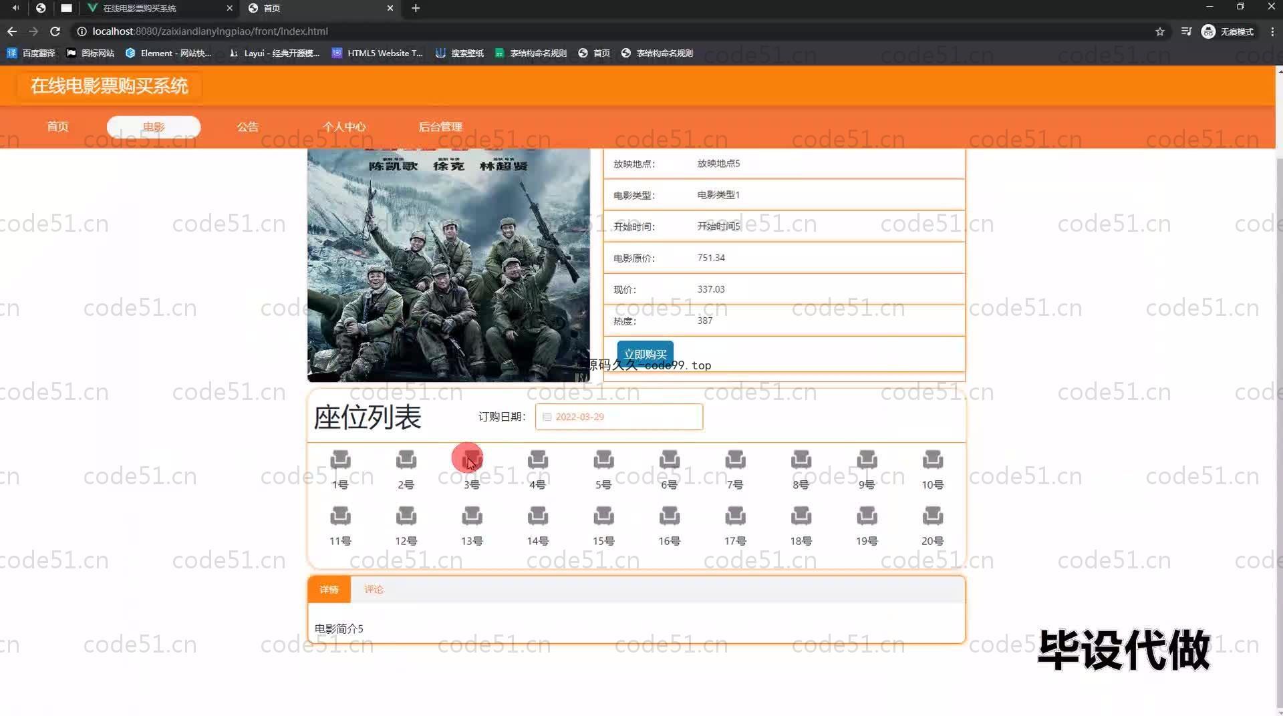This screenshot has width=1283, height=716.
Task: Click 电影简介5 description text
Action: pyautogui.click(x=339, y=629)
